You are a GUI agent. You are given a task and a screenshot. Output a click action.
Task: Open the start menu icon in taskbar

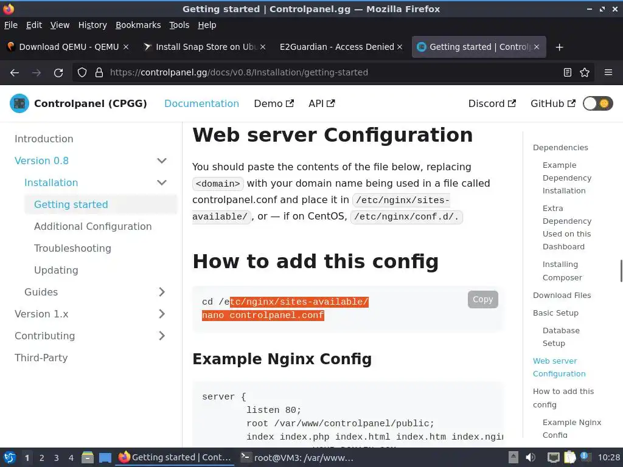tap(10, 457)
